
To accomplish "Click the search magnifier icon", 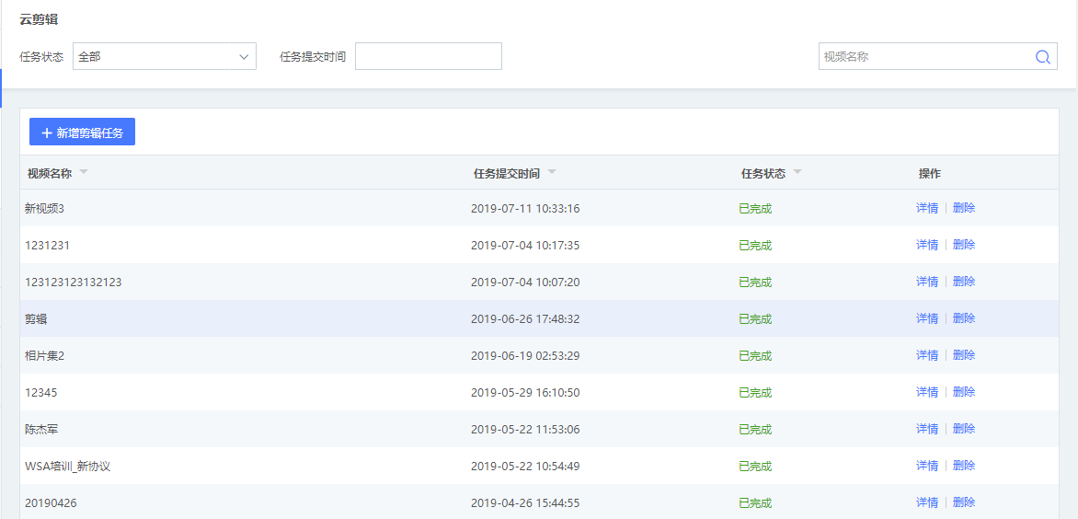I will (1042, 57).
